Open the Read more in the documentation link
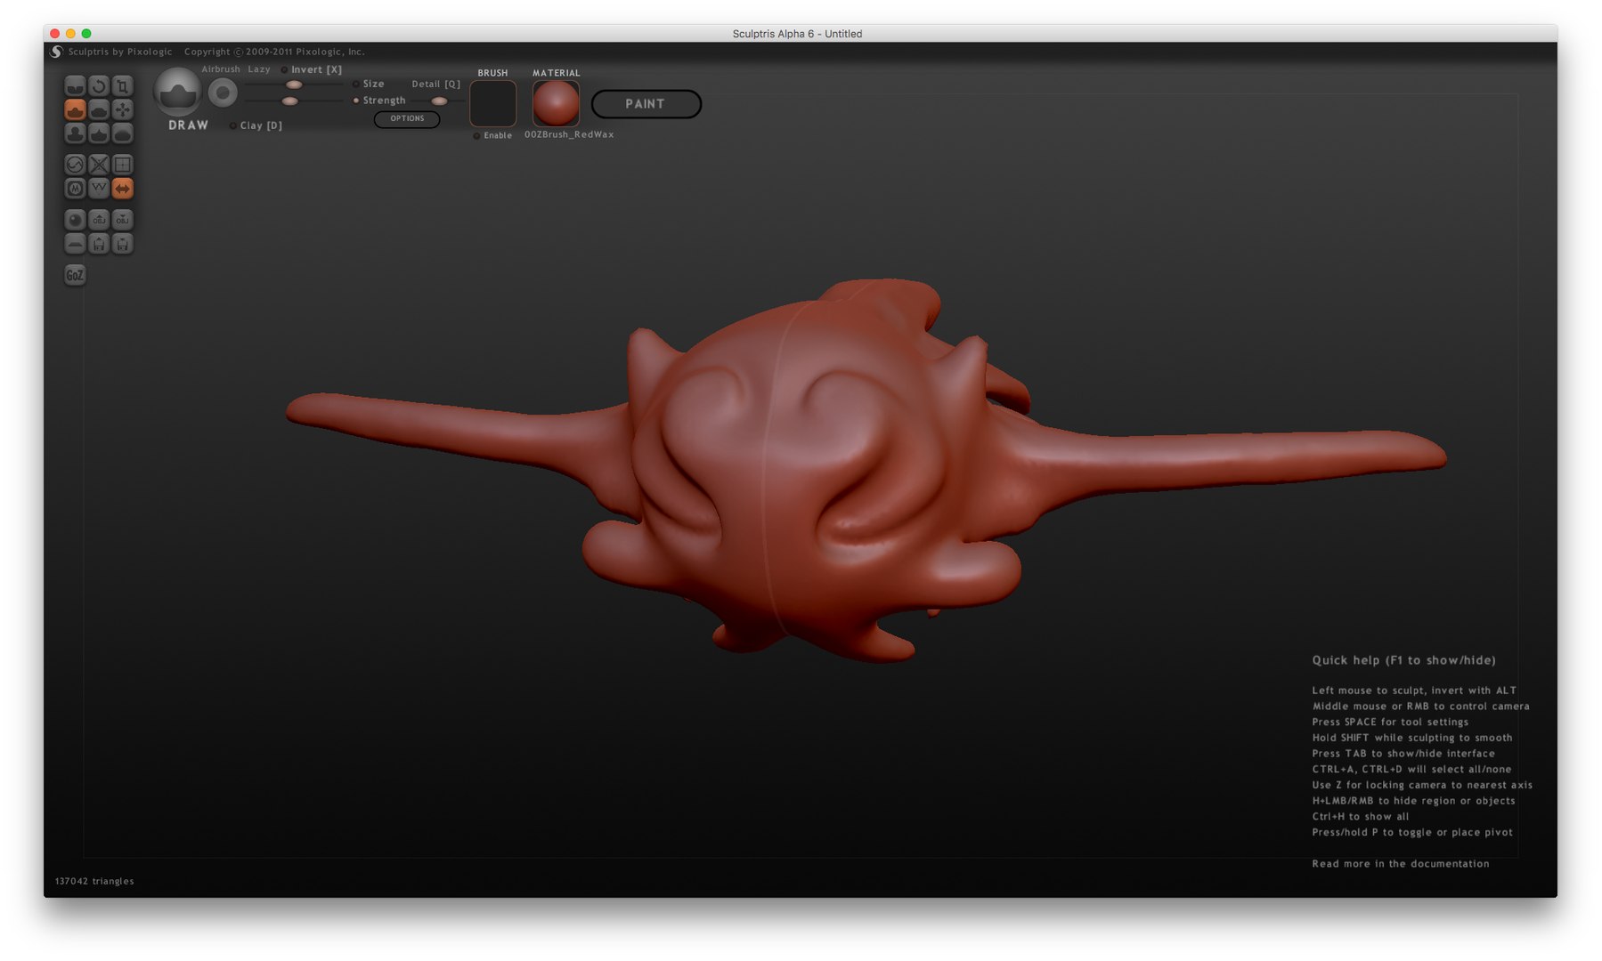The height and width of the screenshot is (961, 1602). 1400,864
